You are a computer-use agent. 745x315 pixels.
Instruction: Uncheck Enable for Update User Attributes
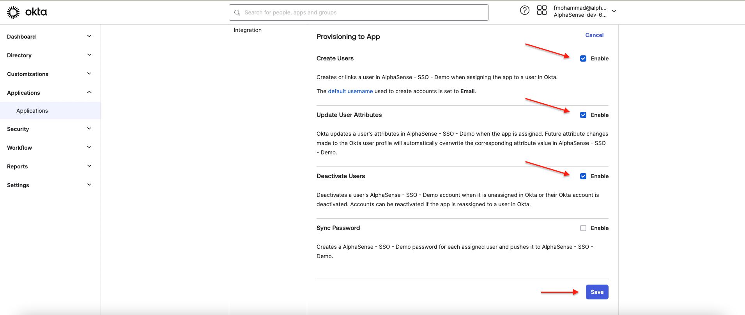[583, 115]
